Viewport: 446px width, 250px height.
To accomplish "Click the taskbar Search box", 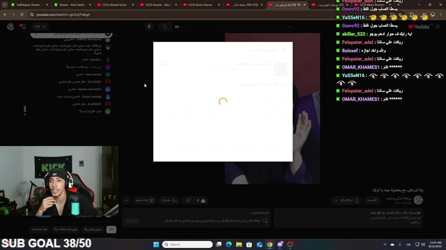I will 187,244.
